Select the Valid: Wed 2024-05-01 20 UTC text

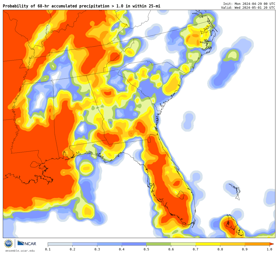pos(248,8)
